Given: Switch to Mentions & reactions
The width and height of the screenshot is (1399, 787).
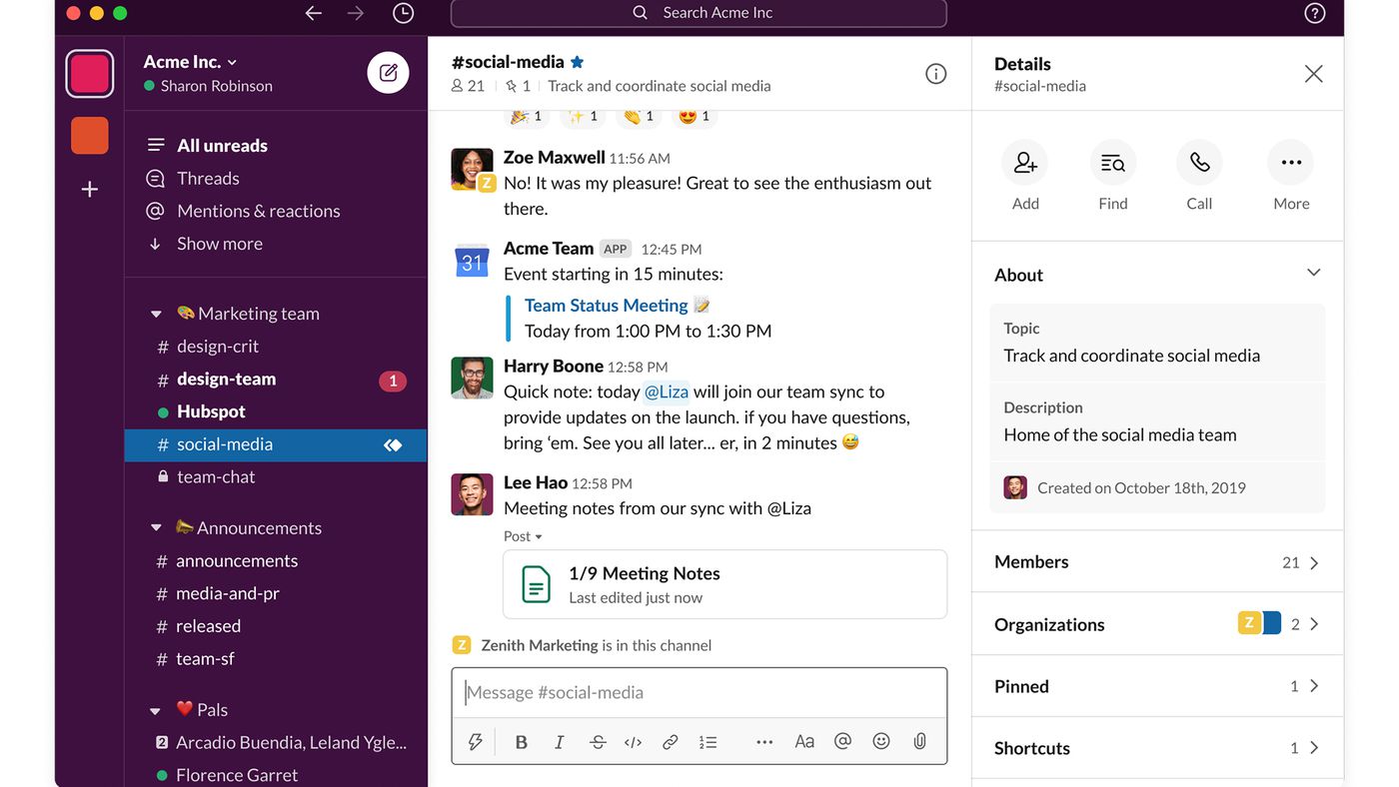Looking at the screenshot, I should coord(258,211).
